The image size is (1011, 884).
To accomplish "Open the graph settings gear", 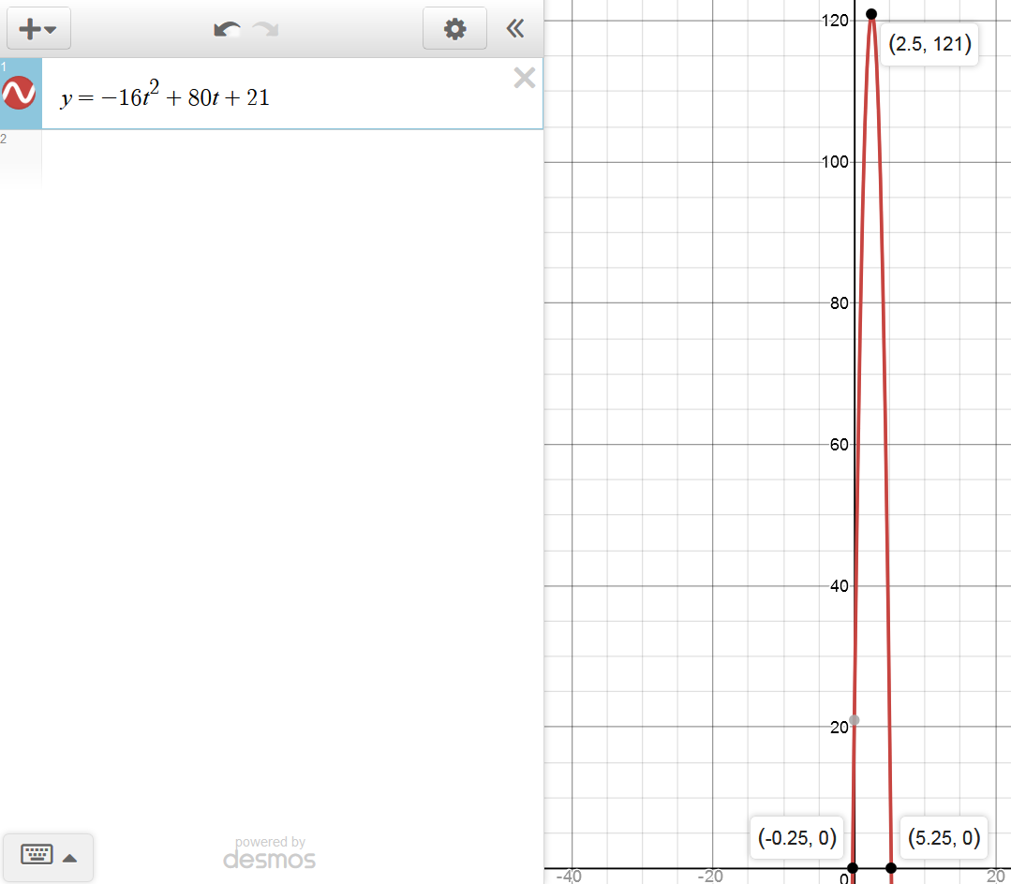I will (454, 29).
